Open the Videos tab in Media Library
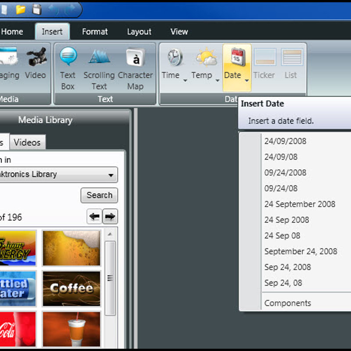 point(27,143)
